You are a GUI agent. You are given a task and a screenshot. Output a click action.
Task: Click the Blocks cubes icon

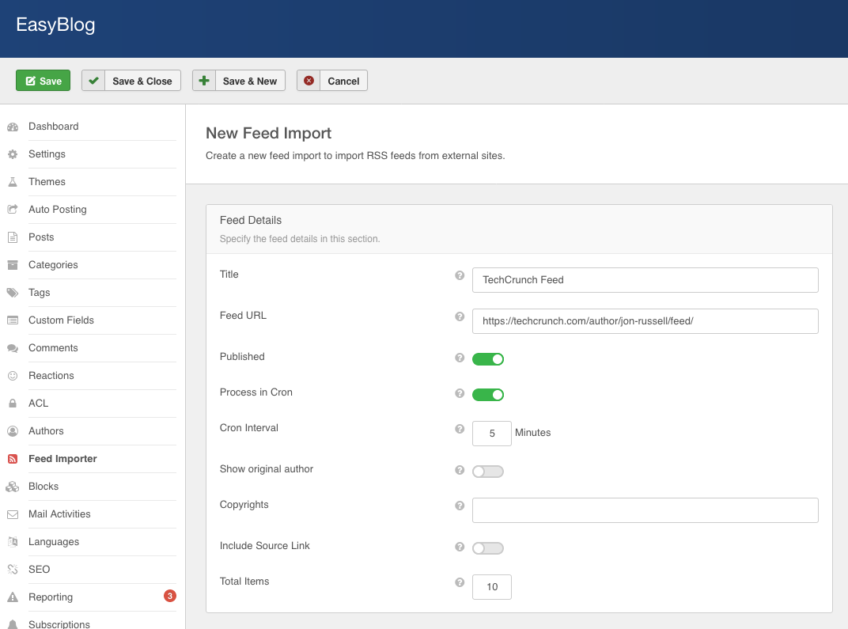point(13,487)
